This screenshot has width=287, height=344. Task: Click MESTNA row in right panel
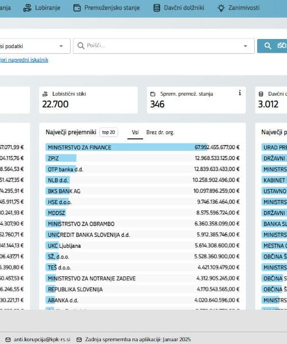pos(274,245)
